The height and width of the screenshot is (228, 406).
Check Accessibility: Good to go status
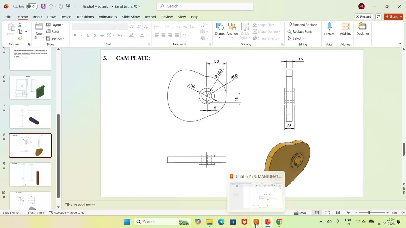pos(67,212)
